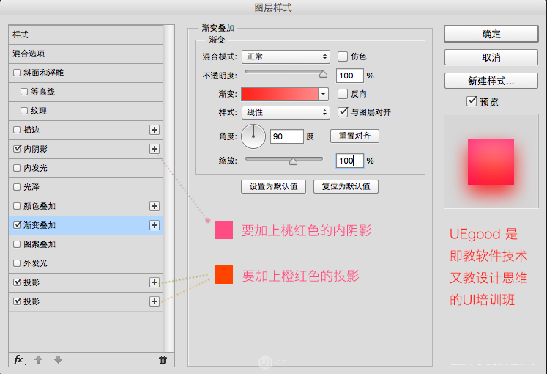
Task: Click the red gradient swatch bar
Action: 280,95
